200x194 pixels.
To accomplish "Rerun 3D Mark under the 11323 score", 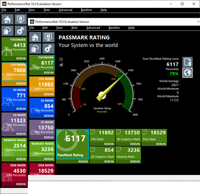I will pos(21,134).
